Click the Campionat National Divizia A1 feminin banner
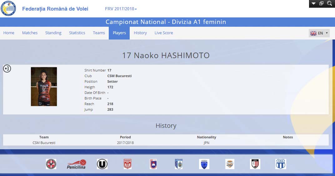This screenshot has height=176, width=335. coord(166,22)
